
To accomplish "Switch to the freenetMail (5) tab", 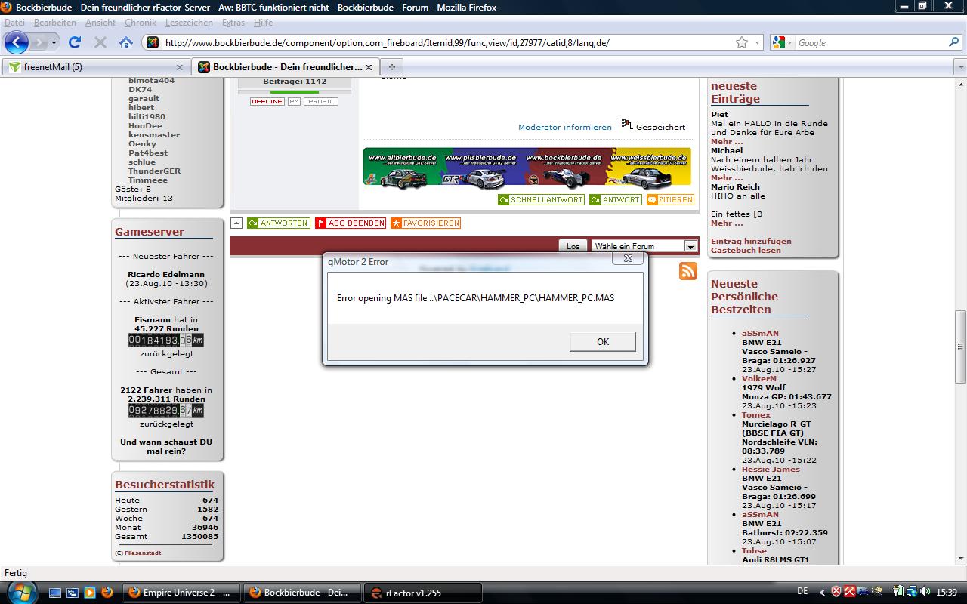I will point(95,67).
